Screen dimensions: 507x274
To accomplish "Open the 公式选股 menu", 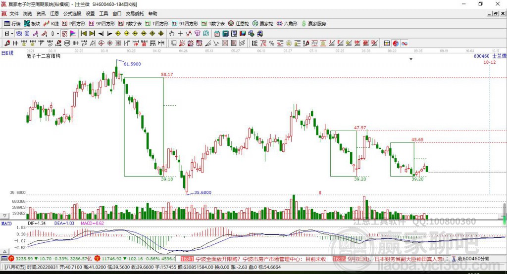I will coord(72,13).
